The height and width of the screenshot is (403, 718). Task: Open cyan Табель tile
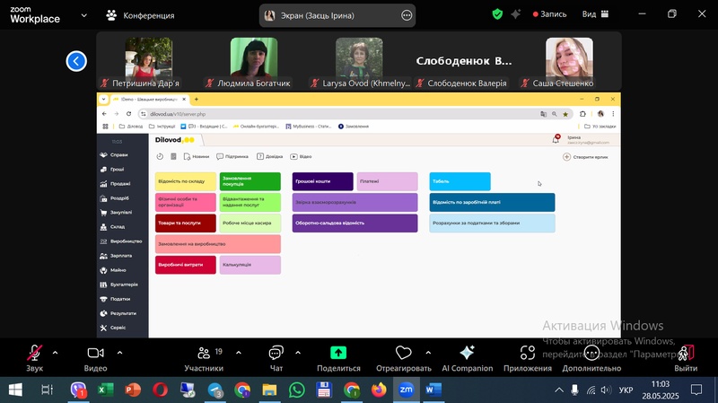tap(460, 181)
